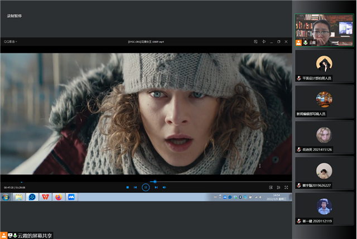
Task: Close the QQ player window
Action: (x=286, y=42)
